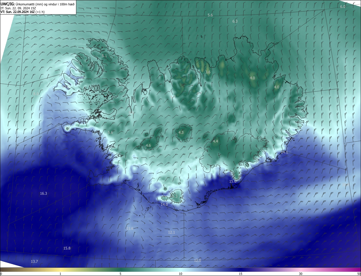
Task: Click the yellow band of the color scale
Action: [x=60, y=270]
